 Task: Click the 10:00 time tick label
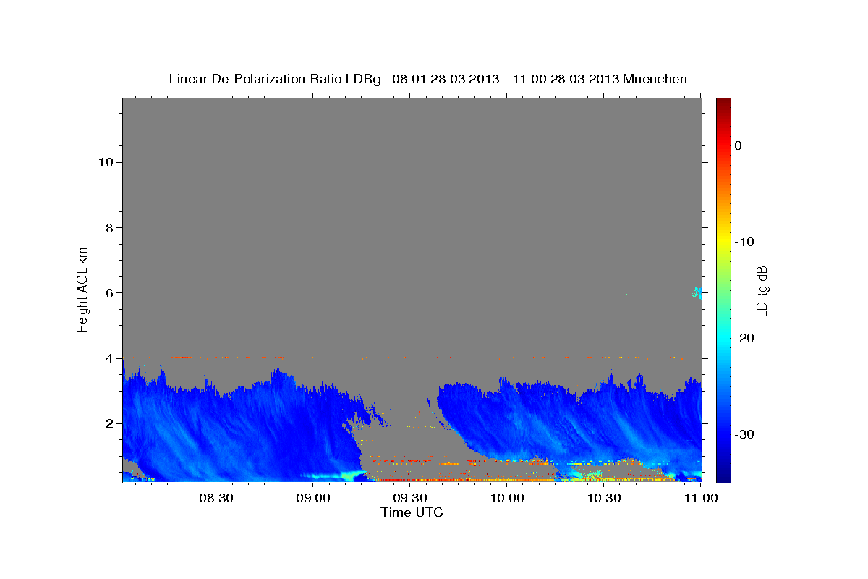[x=507, y=499]
